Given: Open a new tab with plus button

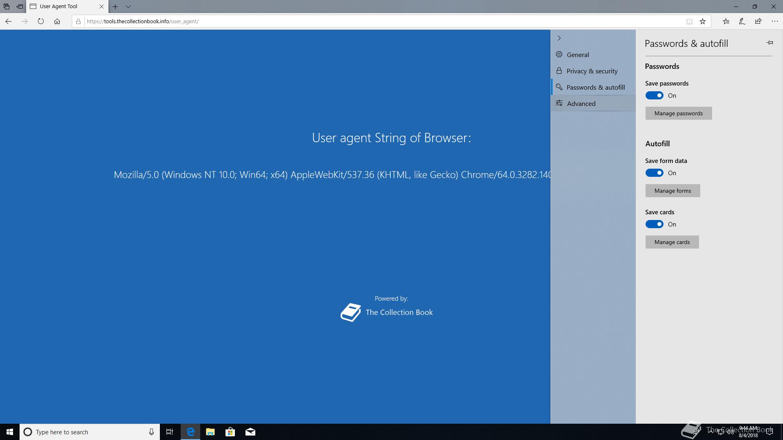Looking at the screenshot, I should pyautogui.click(x=115, y=7).
